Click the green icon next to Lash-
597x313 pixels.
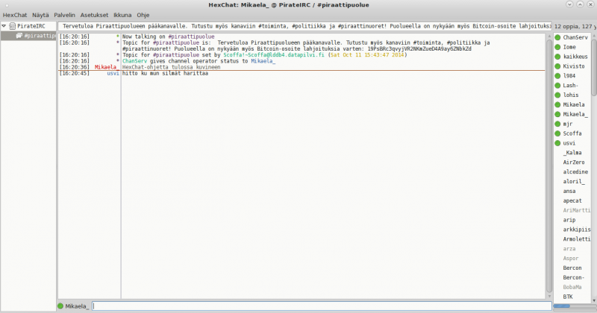(x=557, y=86)
